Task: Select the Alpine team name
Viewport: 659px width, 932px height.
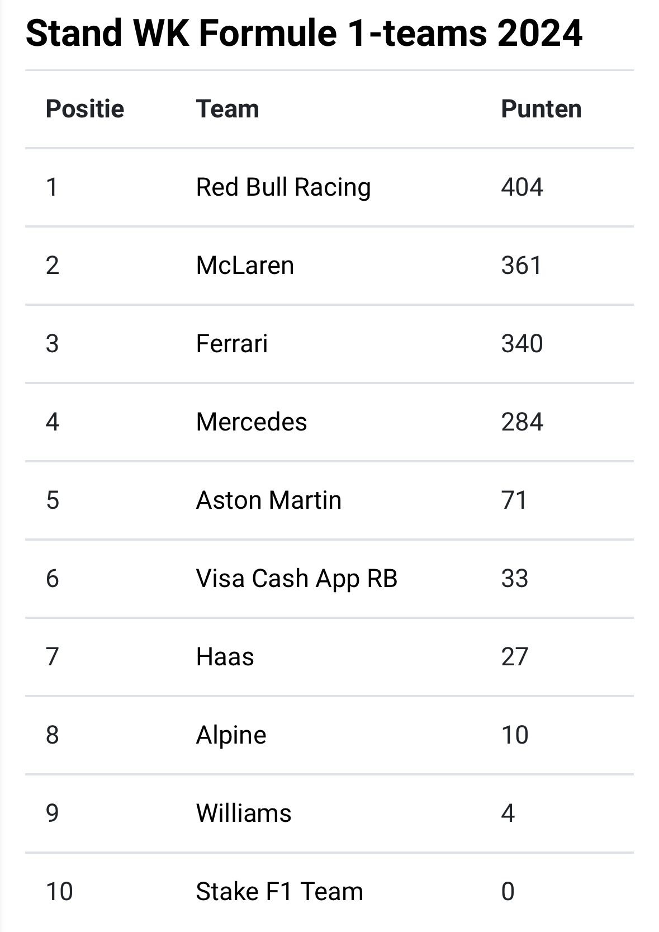Action: pos(231,735)
